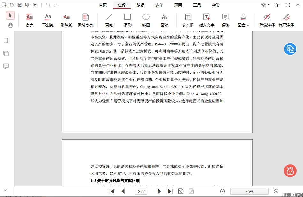Click the zoom in plus button
Viewport: 303px width, 197px height.
pos(276,191)
